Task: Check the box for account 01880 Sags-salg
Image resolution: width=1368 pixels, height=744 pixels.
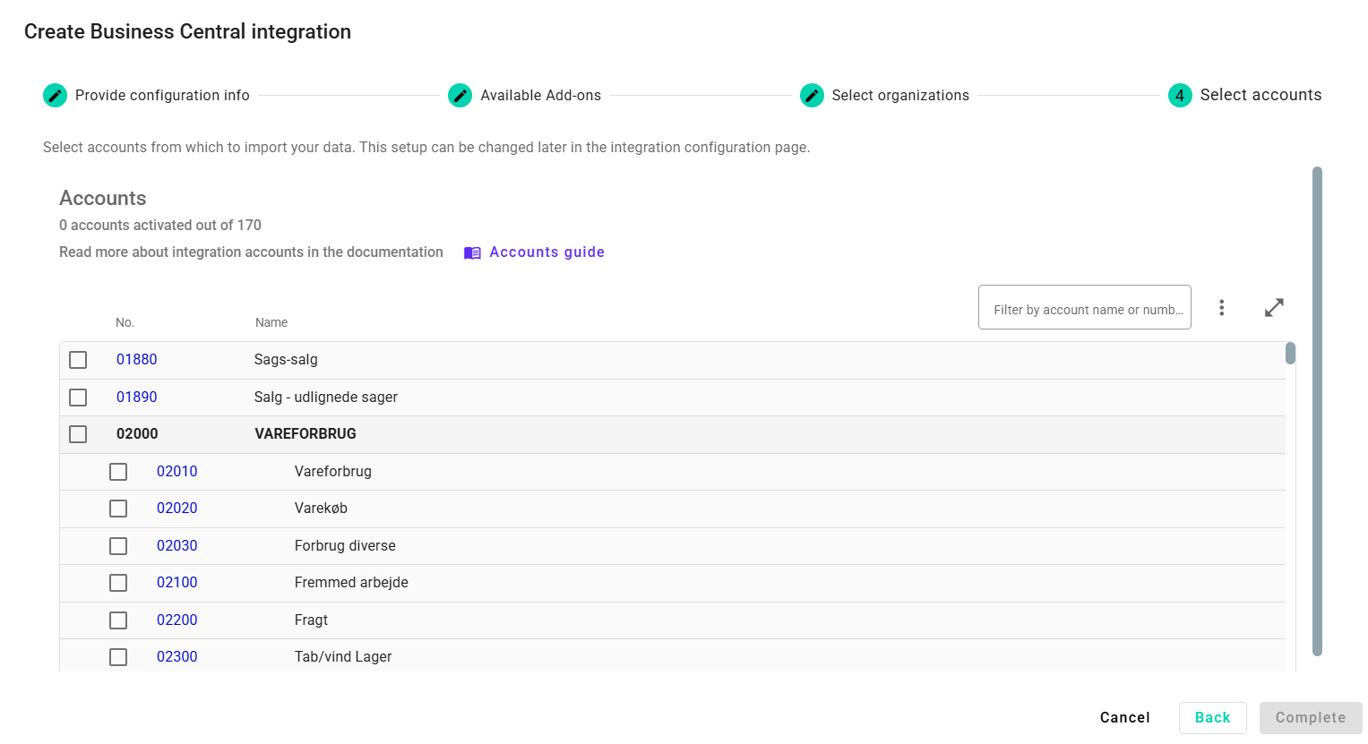Action: (78, 360)
